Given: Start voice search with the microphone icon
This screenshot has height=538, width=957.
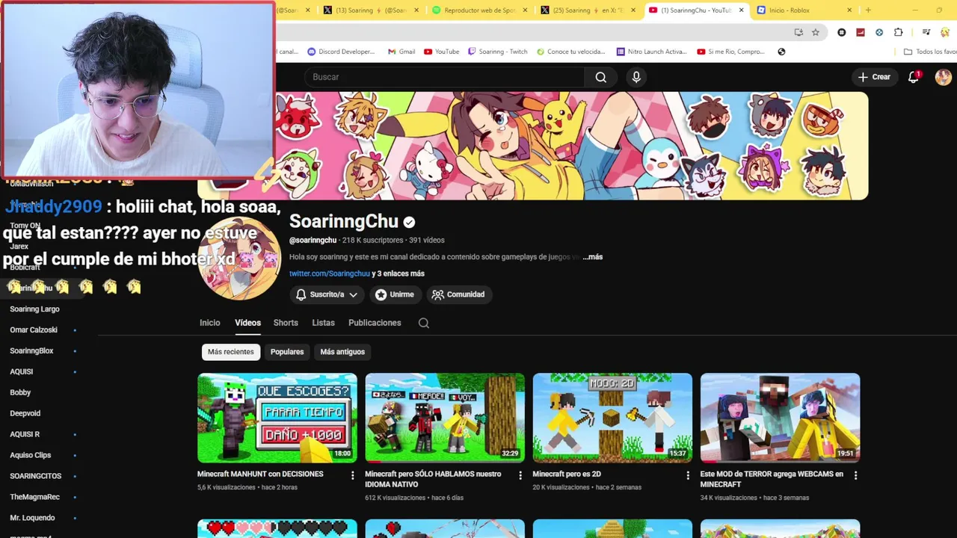Looking at the screenshot, I should pyautogui.click(x=636, y=77).
